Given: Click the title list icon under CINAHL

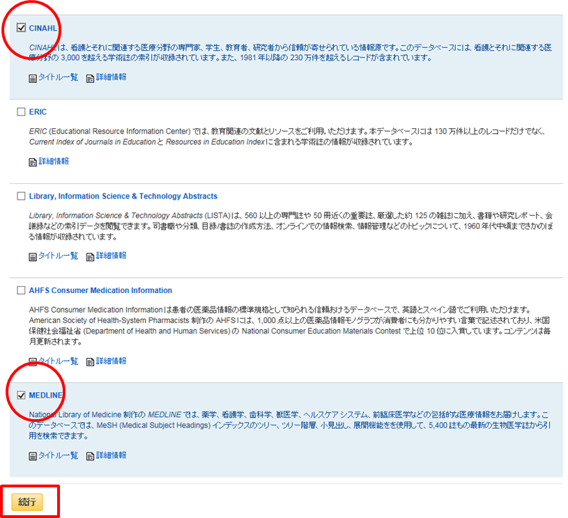Looking at the screenshot, I should 33,78.
